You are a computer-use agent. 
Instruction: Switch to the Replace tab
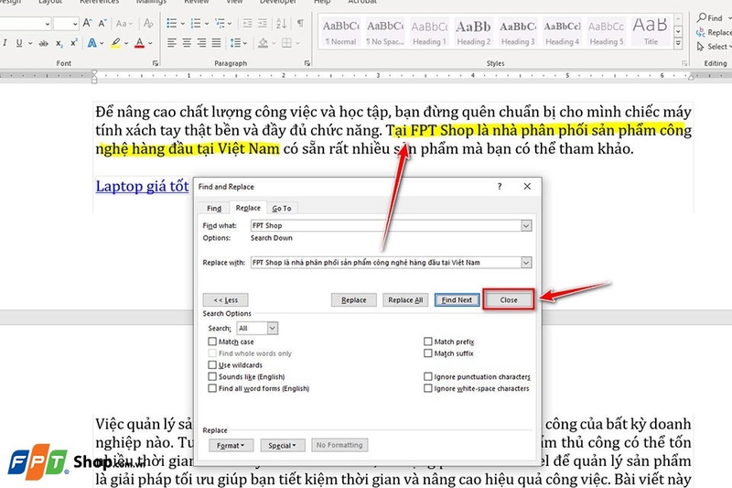[248, 208]
